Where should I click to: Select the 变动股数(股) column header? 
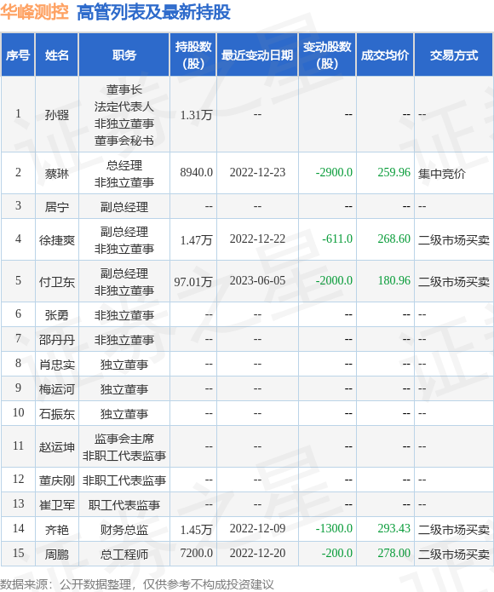click(327, 55)
